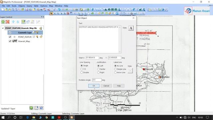The width and height of the screenshot is (213, 120).
Task: Select Single line spacing radio button
Action: (x=82, y=66)
